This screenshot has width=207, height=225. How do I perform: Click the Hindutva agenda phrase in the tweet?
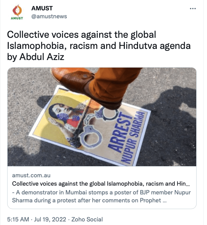[155, 46]
